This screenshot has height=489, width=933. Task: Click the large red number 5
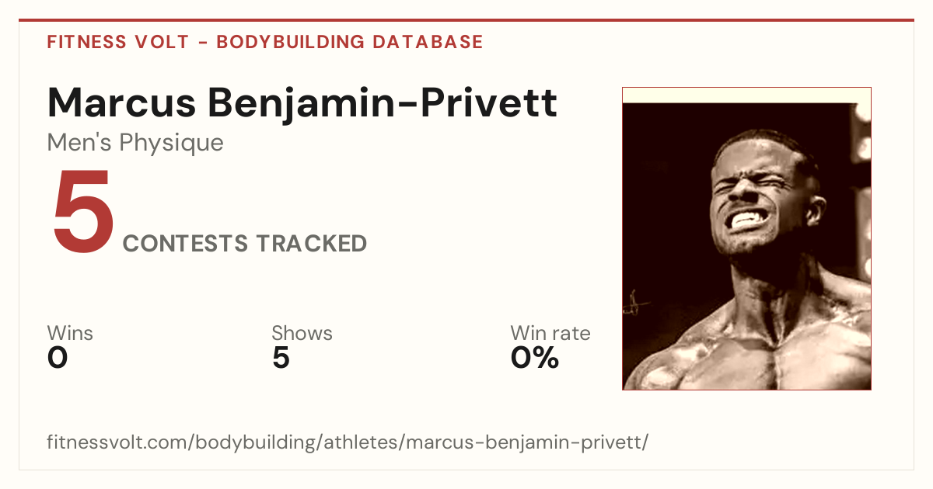coord(83,213)
